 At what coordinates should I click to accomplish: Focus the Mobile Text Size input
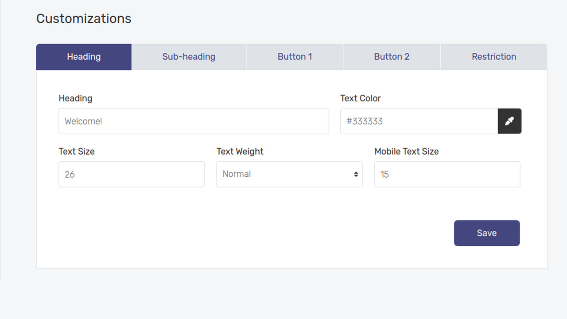[447, 174]
